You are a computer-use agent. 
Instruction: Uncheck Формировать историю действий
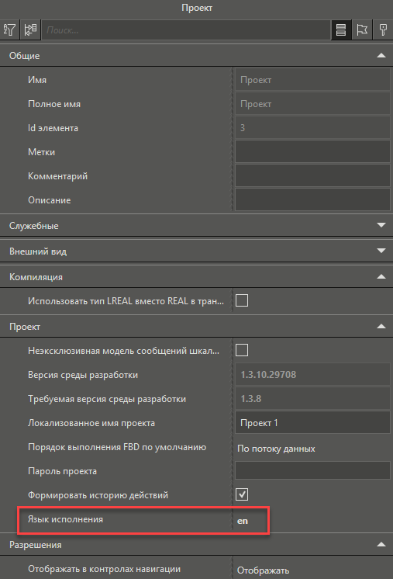pyautogui.click(x=242, y=494)
